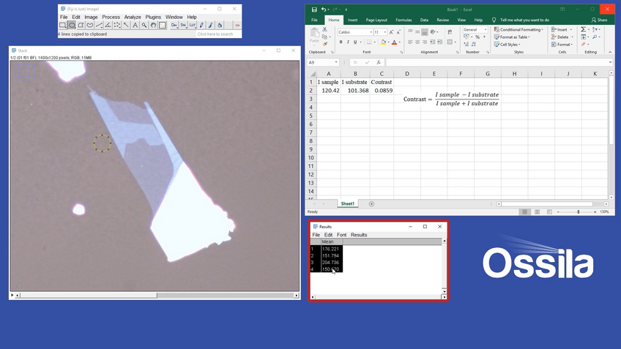Apply the red Font Color
Image resolution: width=621 pixels, height=349 pixels.
click(x=394, y=42)
